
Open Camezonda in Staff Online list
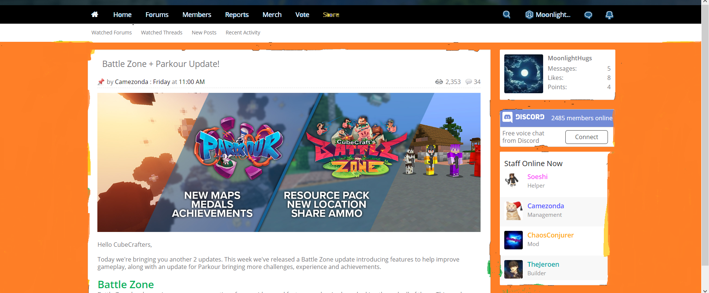tap(545, 206)
